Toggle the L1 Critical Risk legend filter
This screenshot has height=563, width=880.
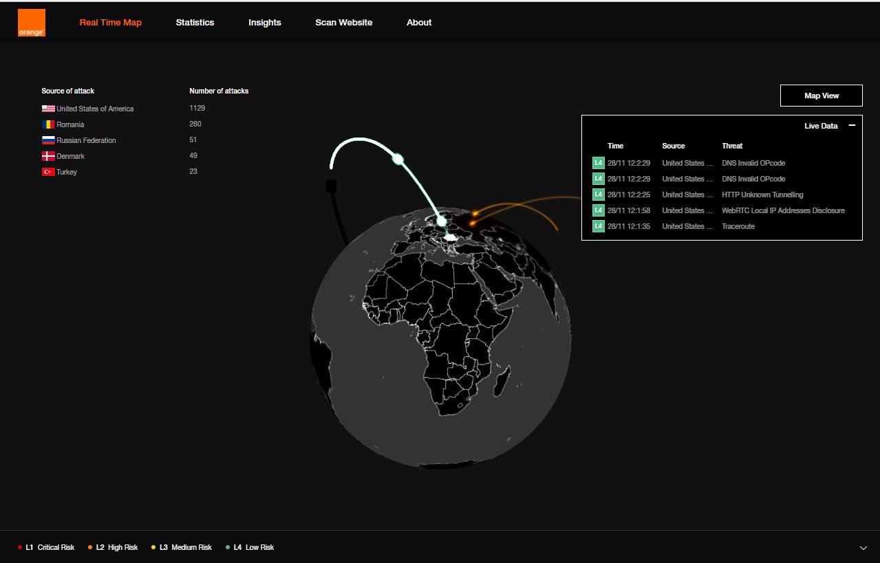46,547
